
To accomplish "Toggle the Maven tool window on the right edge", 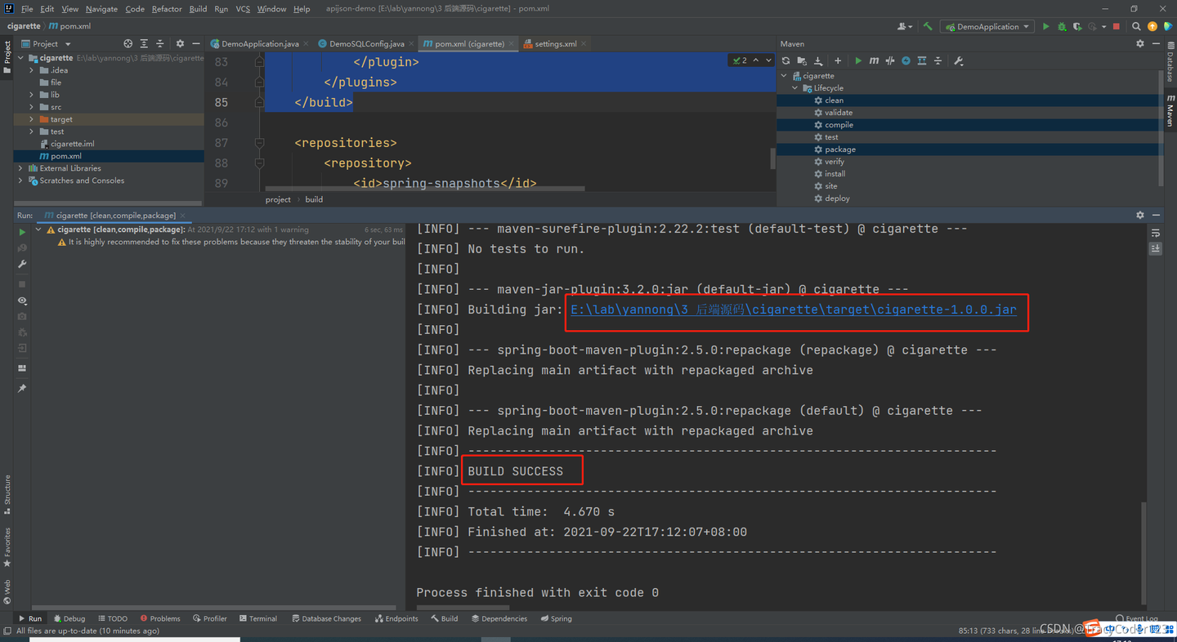I will click(x=1170, y=112).
